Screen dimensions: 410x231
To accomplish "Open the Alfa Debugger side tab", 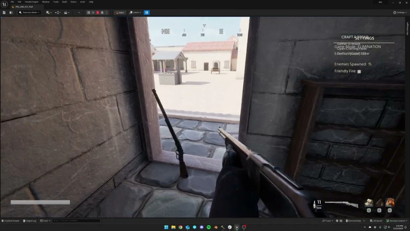I will (407, 28).
